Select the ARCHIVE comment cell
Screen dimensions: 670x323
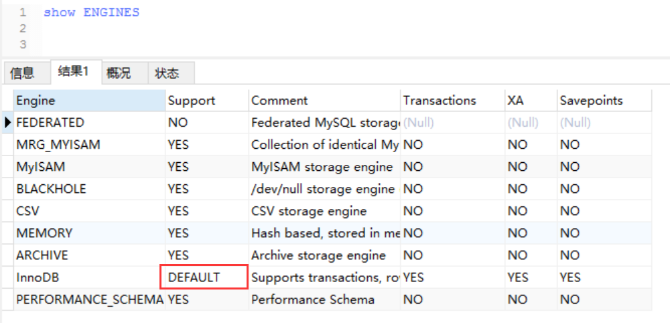(x=324, y=255)
